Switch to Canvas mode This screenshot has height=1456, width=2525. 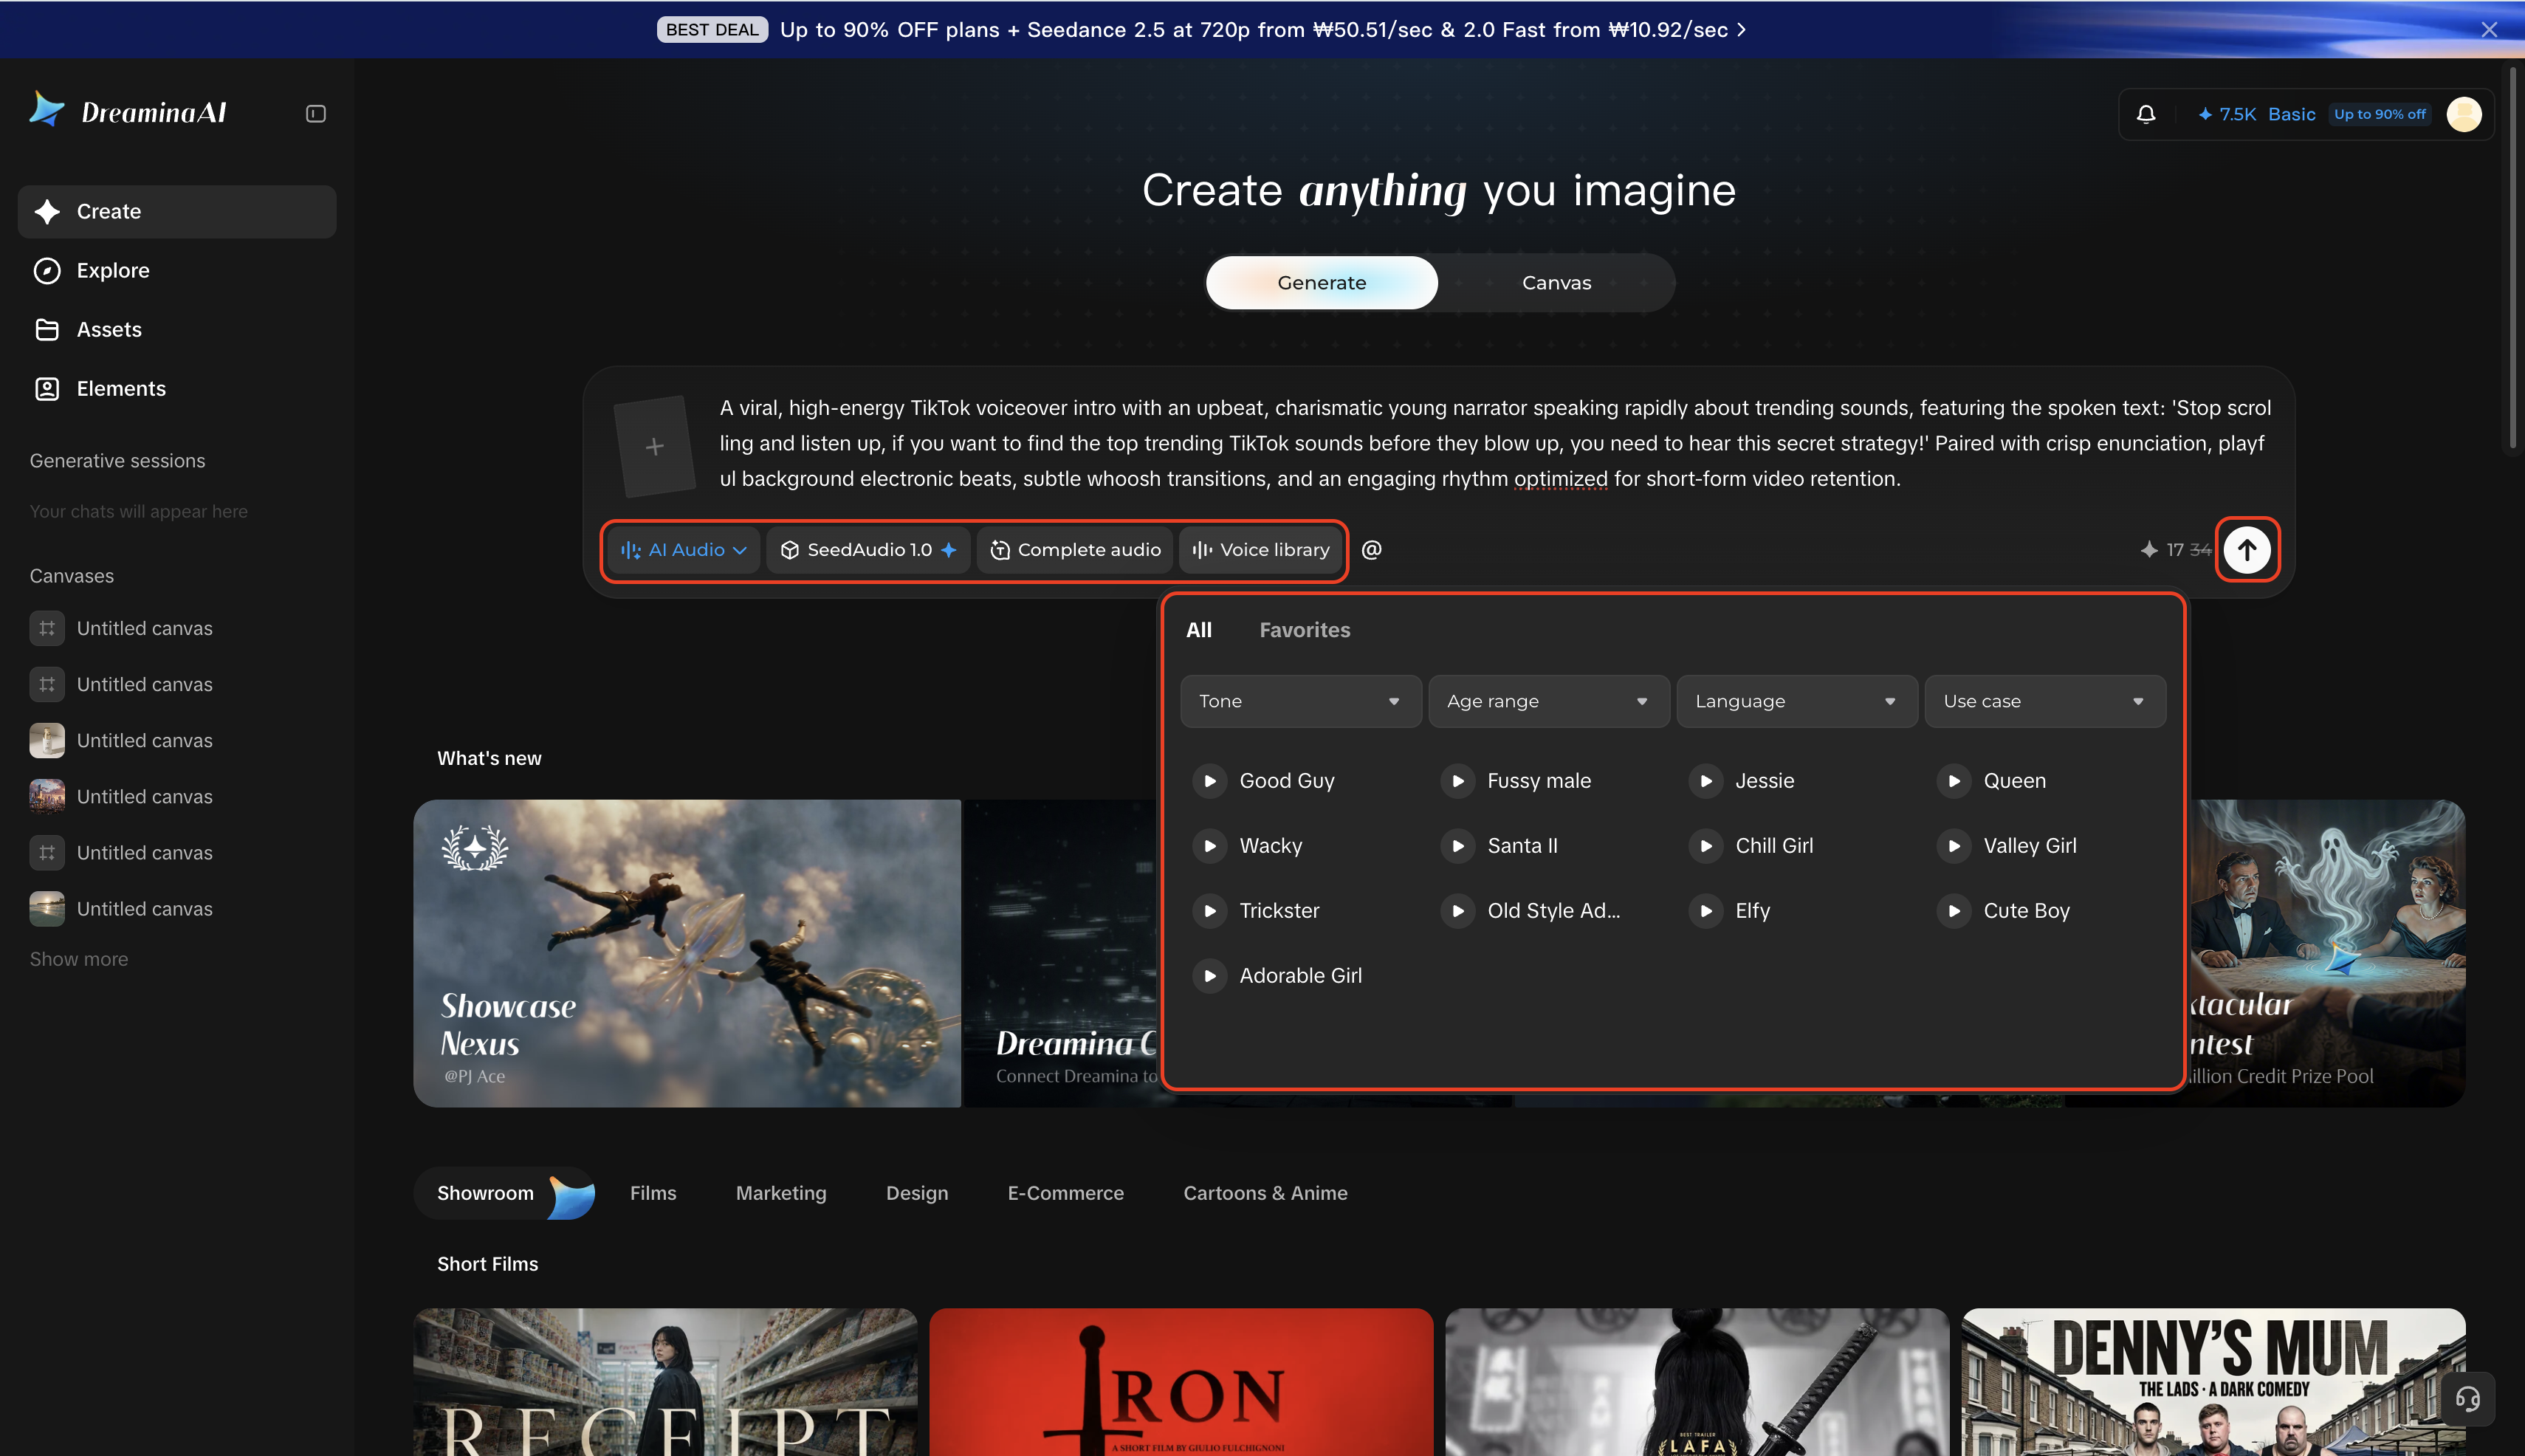pyautogui.click(x=1556, y=283)
